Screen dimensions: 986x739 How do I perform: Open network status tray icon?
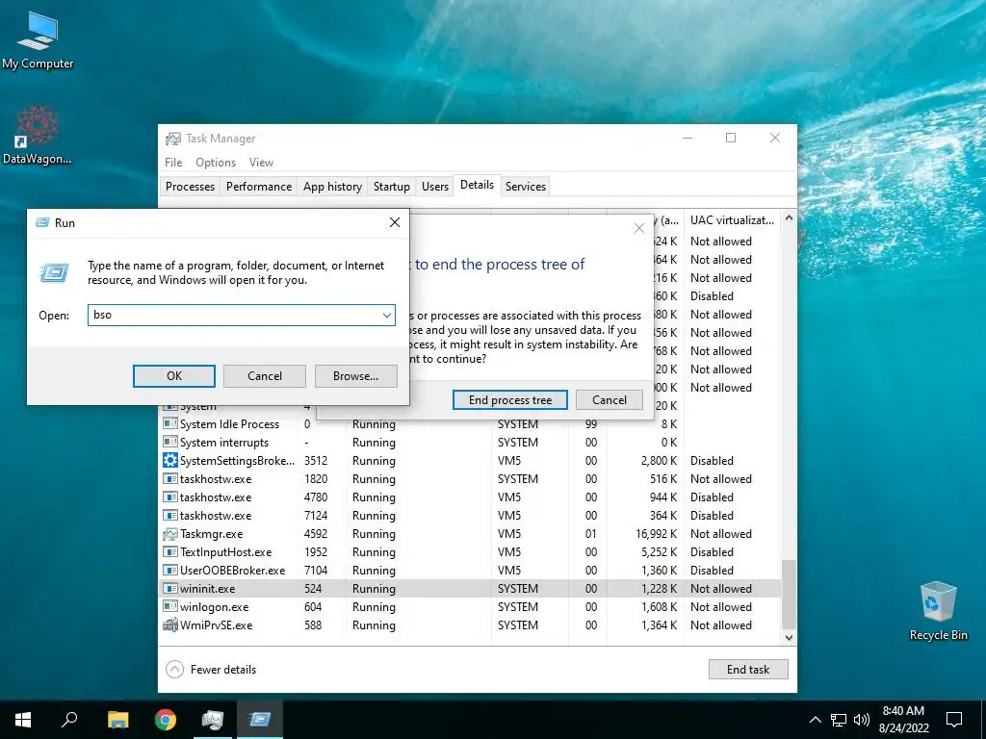click(x=839, y=720)
